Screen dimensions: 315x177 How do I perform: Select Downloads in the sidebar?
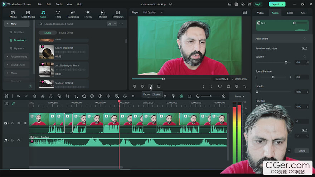20,40
